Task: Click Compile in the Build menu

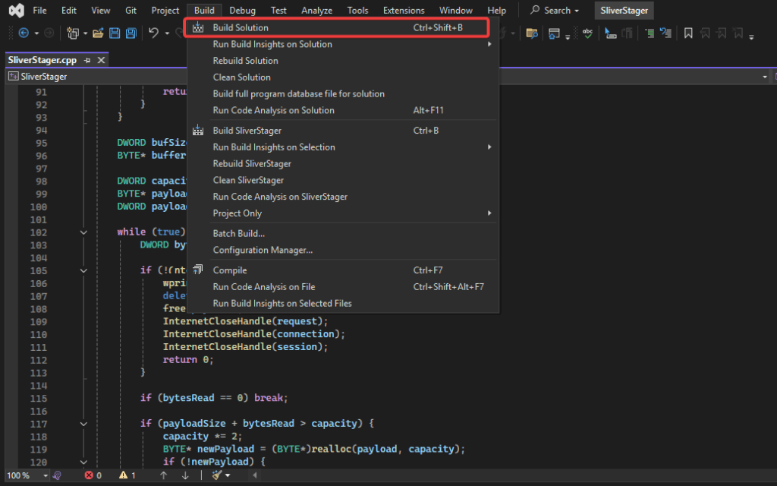Action: tap(343, 270)
